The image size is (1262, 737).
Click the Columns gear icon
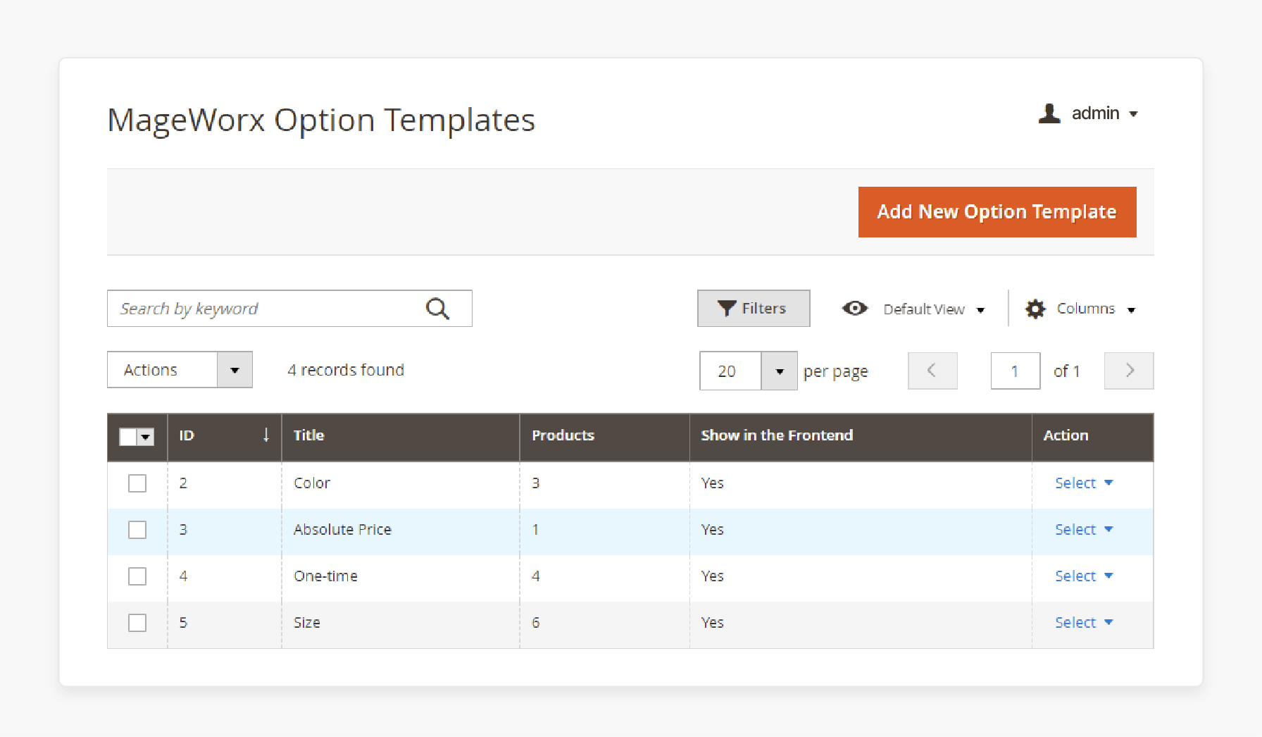pos(1035,309)
